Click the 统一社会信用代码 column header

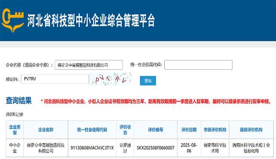tap(92, 130)
